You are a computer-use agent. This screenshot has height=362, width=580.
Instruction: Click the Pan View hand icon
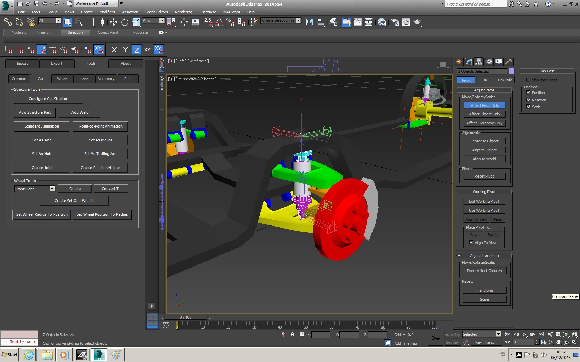click(x=558, y=342)
